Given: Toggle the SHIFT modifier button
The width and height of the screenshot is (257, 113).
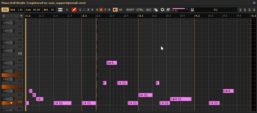Looking at the screenshot, I should [x=130, y=10].
